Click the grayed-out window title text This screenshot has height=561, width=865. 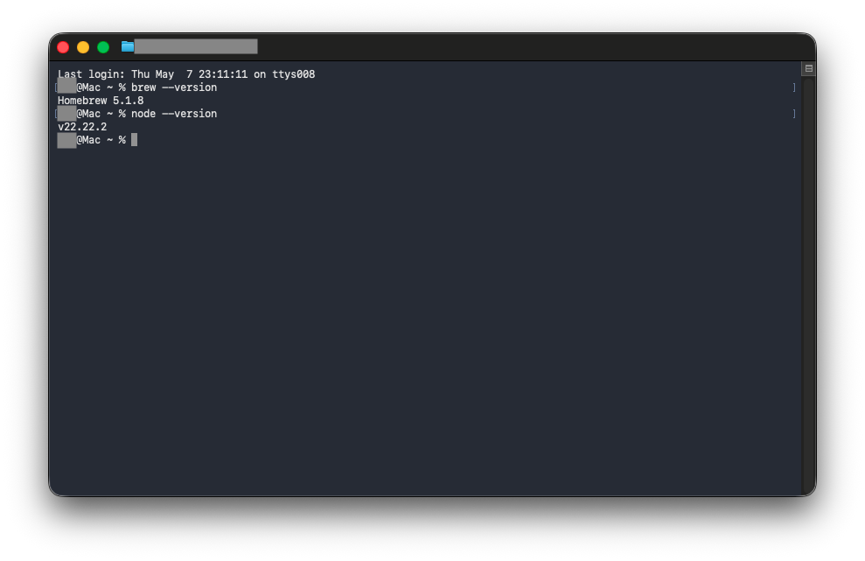(x=196, y=47)
